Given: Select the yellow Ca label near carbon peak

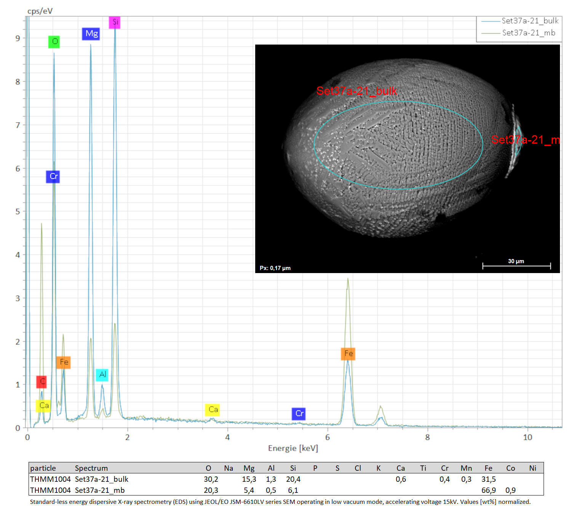Looking at the screenshot, I should (43, 406).
